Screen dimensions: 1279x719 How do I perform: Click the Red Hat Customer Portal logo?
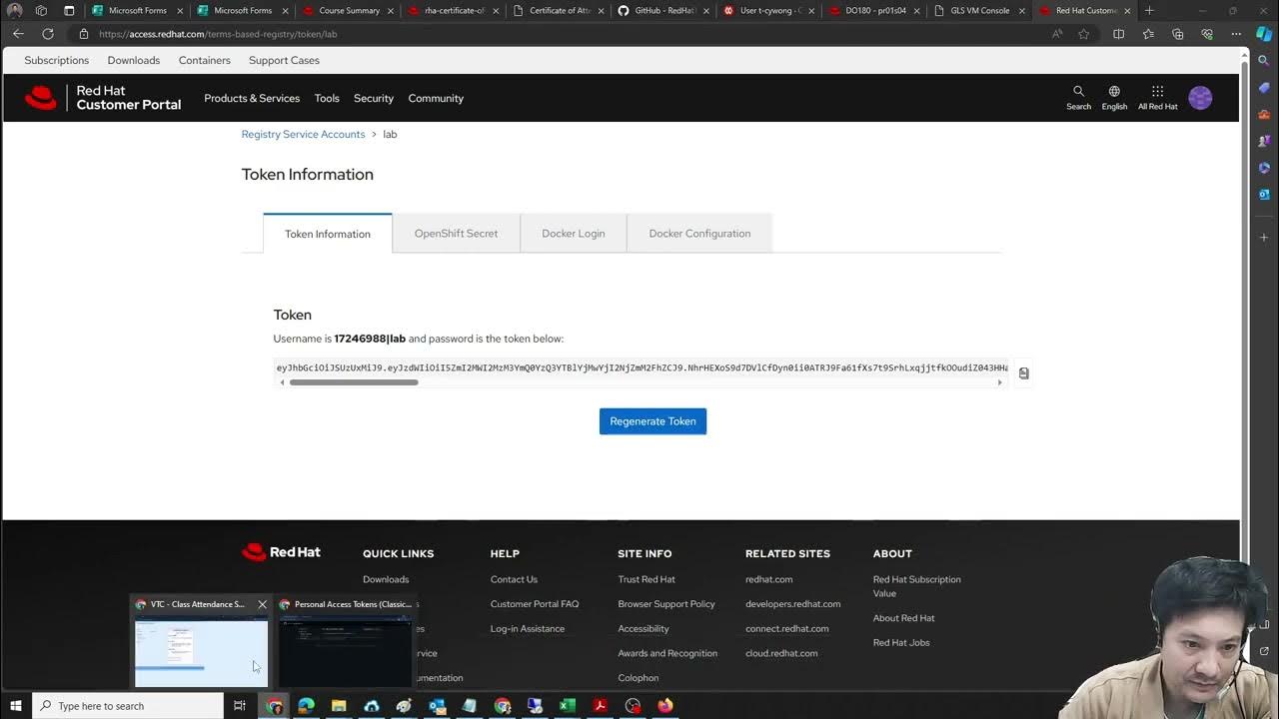[x=103, y=98]
